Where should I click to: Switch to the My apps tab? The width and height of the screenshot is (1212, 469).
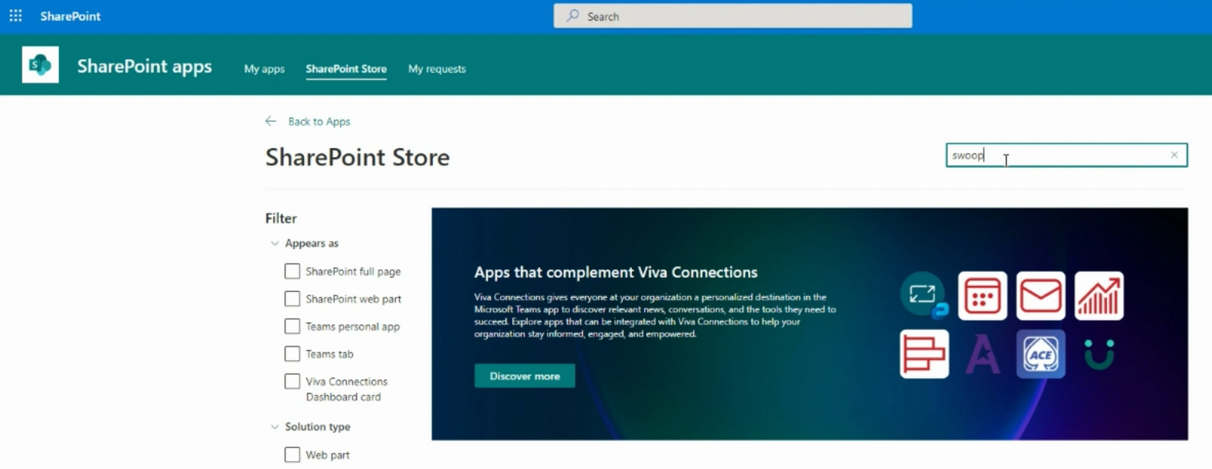(x=265, y=69)
